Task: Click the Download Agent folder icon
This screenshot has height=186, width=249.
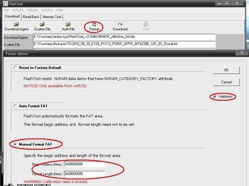Action: 17,24
